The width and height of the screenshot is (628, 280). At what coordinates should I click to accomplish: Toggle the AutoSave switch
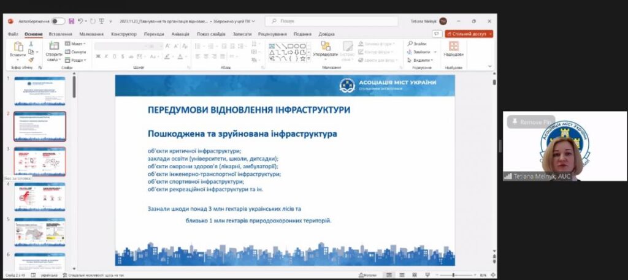pyautogui.click(x=58, y=21)
